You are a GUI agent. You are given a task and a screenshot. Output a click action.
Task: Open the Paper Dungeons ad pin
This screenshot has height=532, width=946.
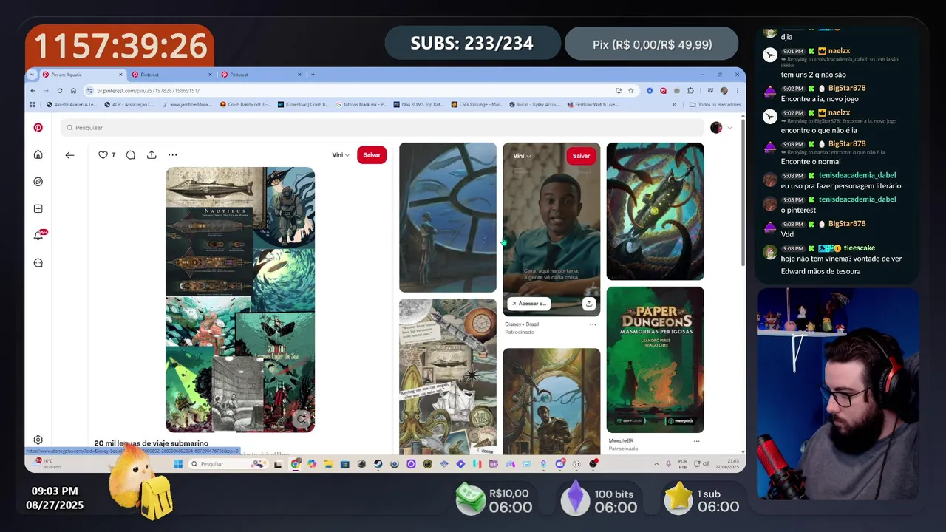[x=655, y=360]
